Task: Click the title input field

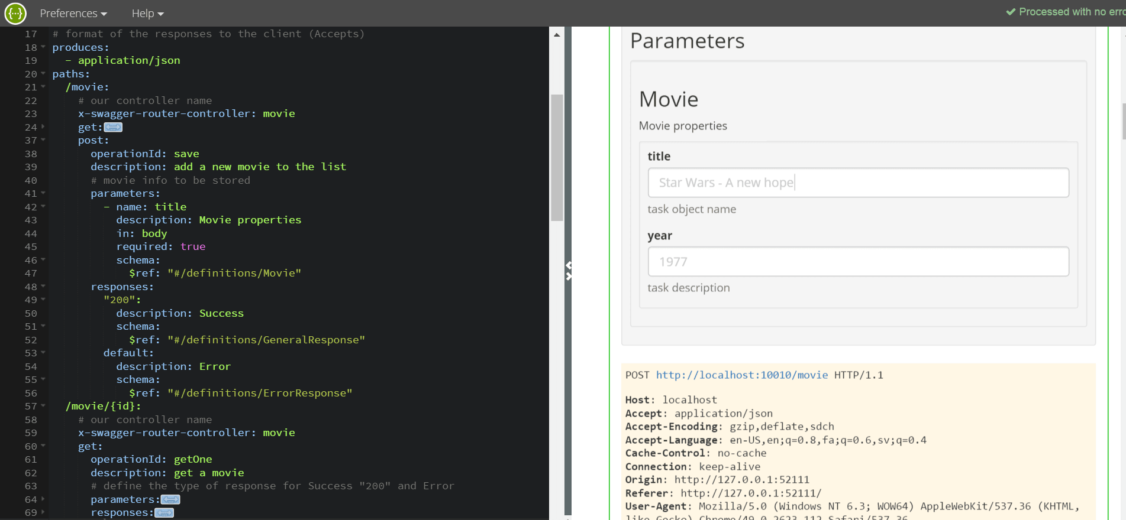Action: coord(858,183)
